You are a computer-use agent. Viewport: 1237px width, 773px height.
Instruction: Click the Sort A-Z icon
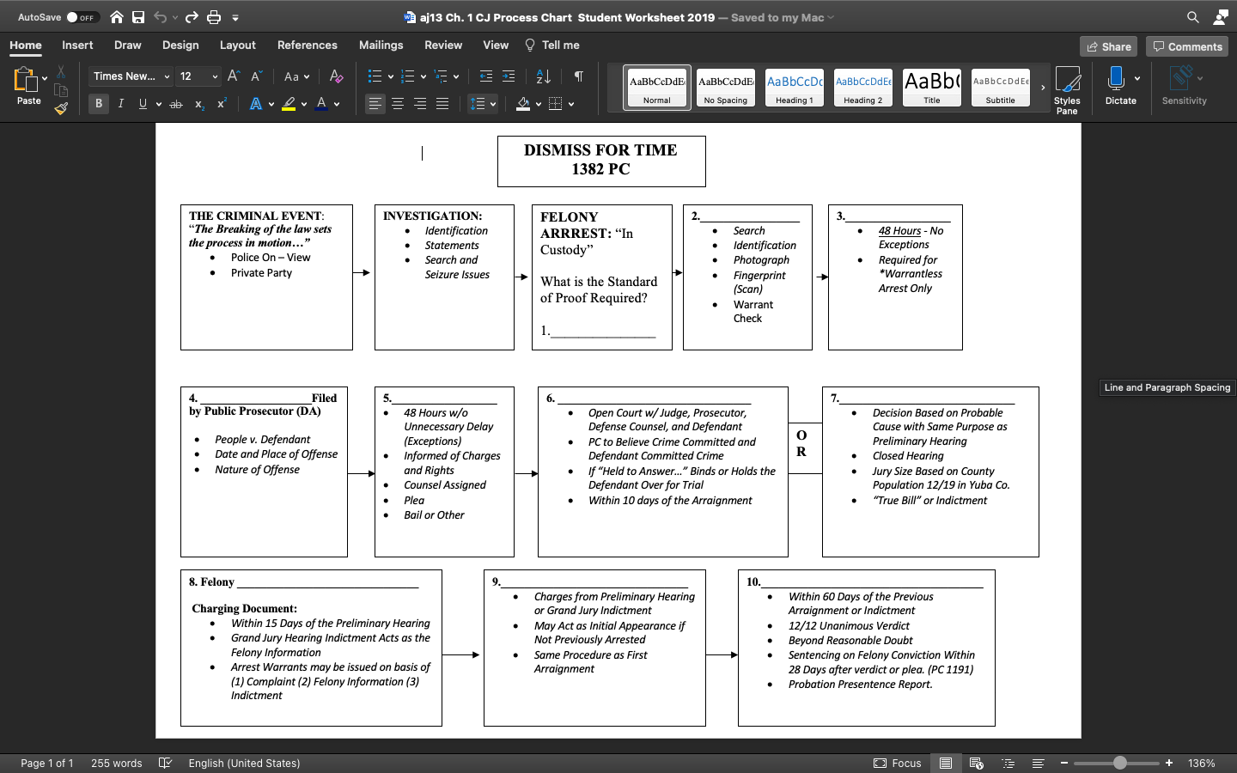coord(545,76)
